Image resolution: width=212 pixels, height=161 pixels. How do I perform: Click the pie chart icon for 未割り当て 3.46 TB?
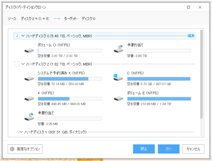pyautogui.click(x=118, y=49)
